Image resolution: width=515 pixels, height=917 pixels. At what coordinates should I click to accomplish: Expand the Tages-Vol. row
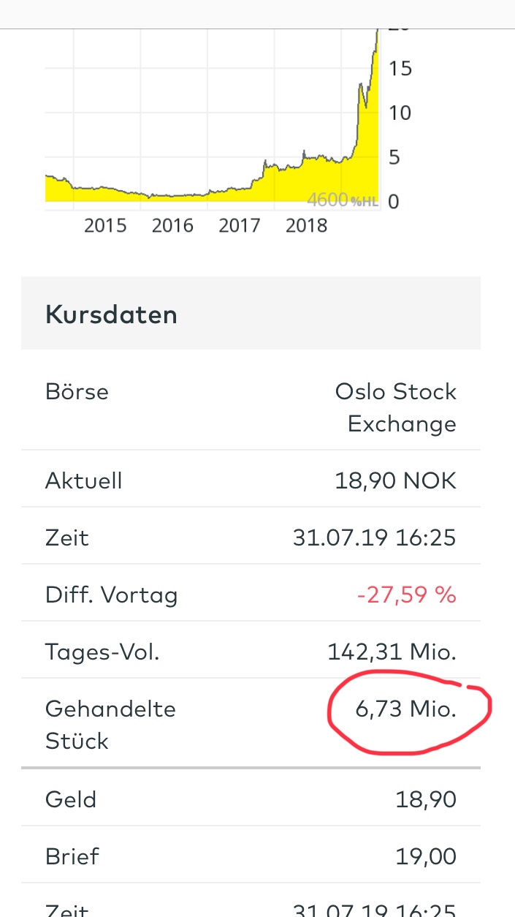coord(103,652)
